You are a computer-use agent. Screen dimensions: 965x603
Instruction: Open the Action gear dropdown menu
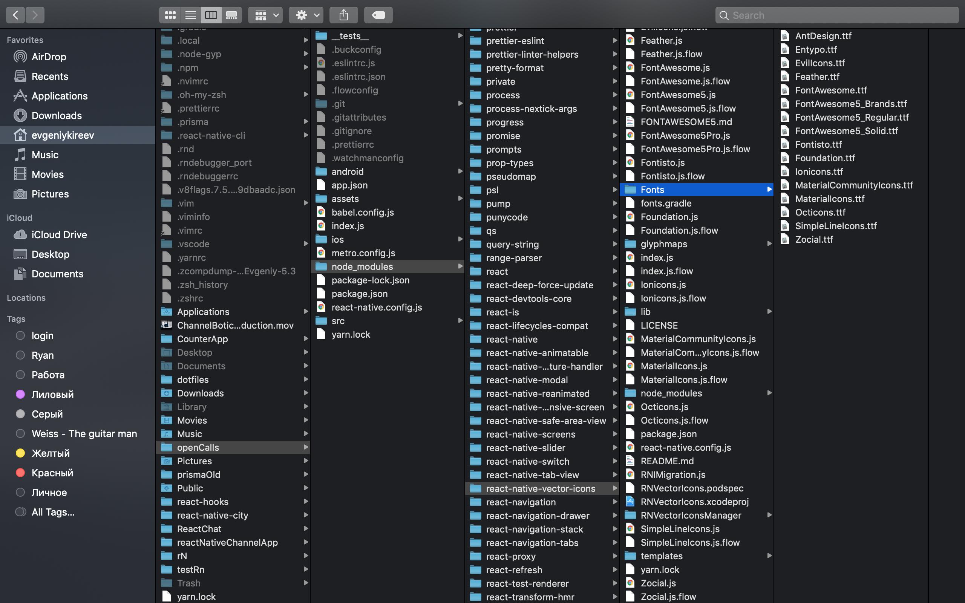[x=306, y=15]
